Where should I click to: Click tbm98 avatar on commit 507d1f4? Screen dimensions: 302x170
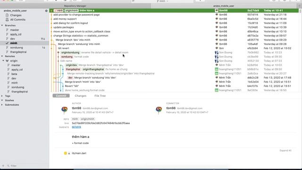coord(217,15)
